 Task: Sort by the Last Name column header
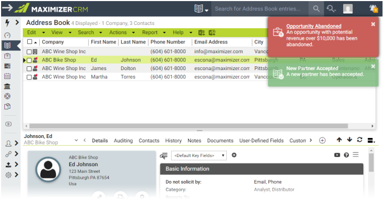[x=133, y=42]
